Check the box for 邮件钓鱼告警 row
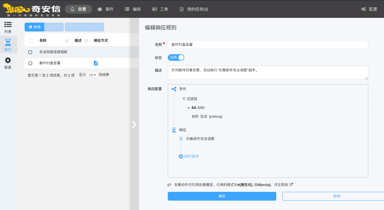Viewport: 384px width, 210px height. click(30, 63)
